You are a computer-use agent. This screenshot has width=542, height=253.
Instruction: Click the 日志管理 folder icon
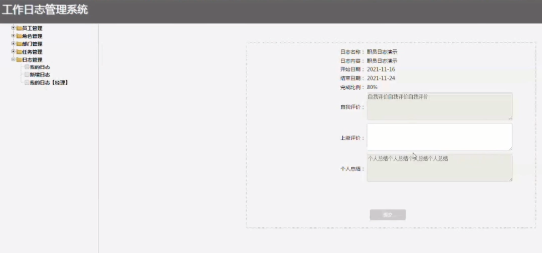(x=19, y=60)
